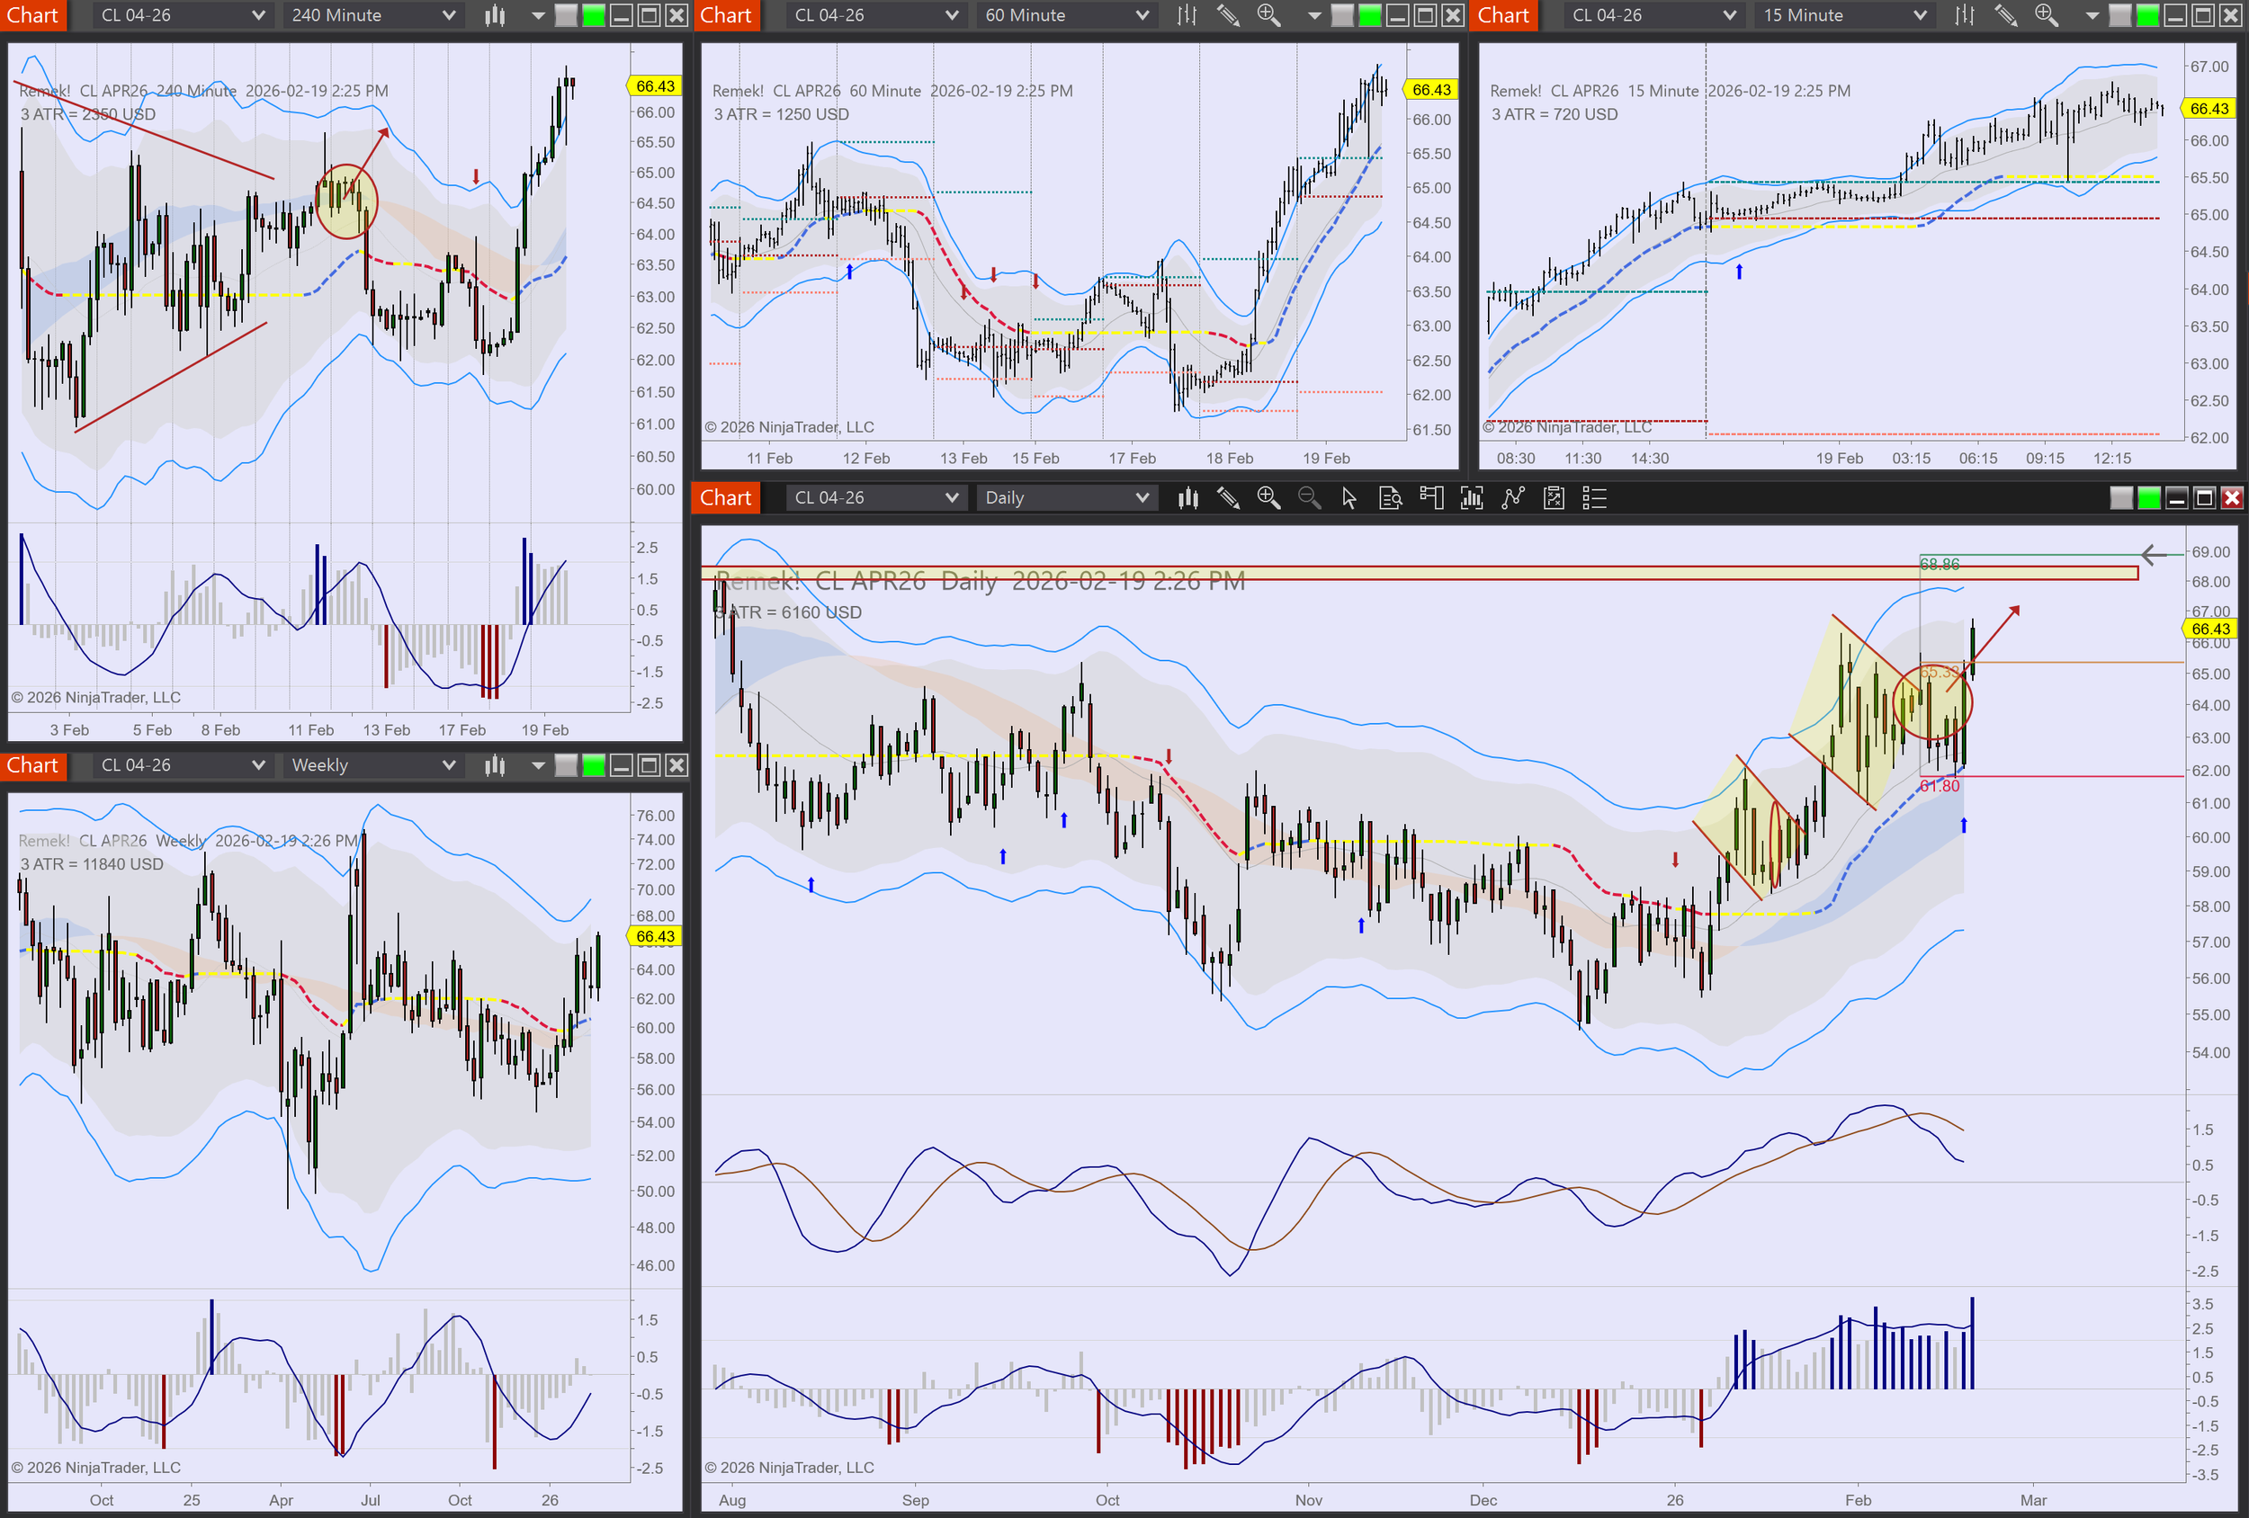2249x1518 pixels.
Task: Open bar type selector on Daily chart
Action: click(x=1187, y=498)
